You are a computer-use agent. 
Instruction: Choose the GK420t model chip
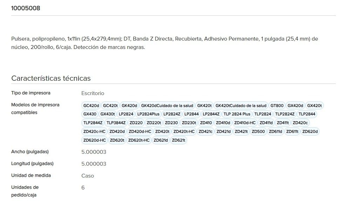pyautogui.click(x=204, y=106)
